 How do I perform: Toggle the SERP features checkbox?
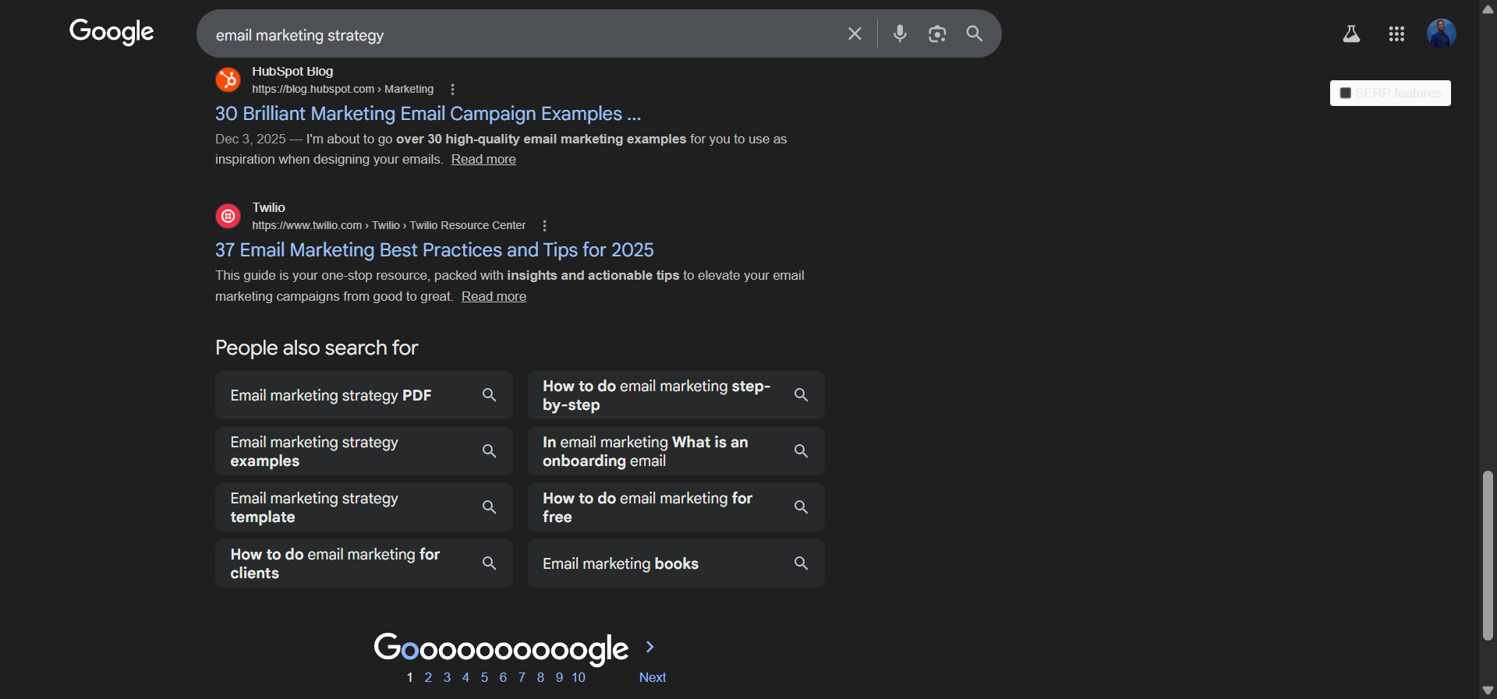(x=1345, y=93)
